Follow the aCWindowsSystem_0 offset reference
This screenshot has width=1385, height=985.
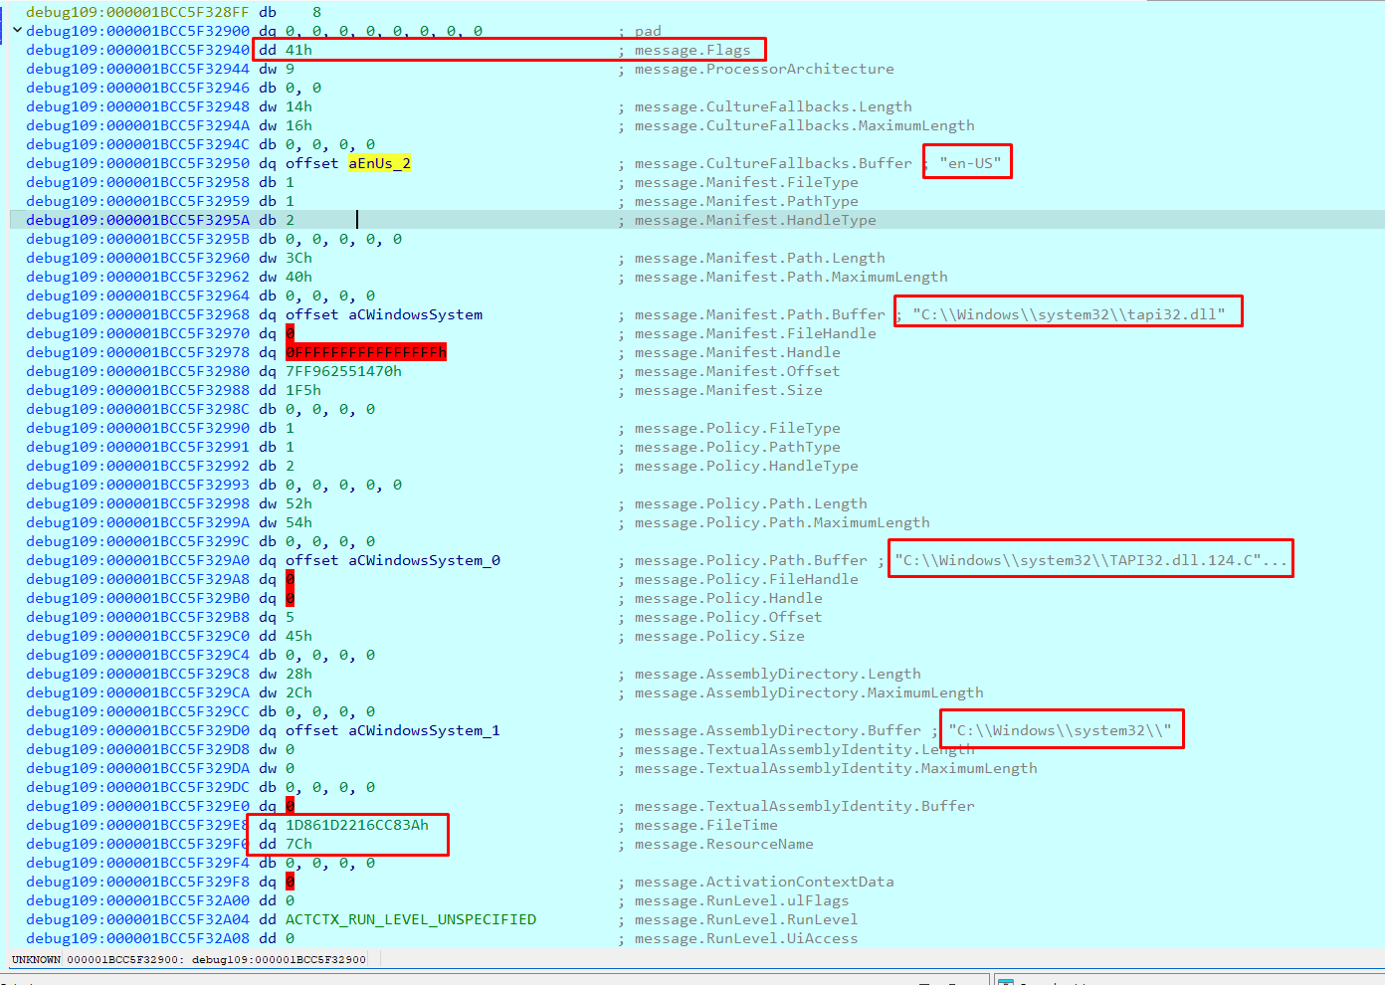[x=424, y=560]
